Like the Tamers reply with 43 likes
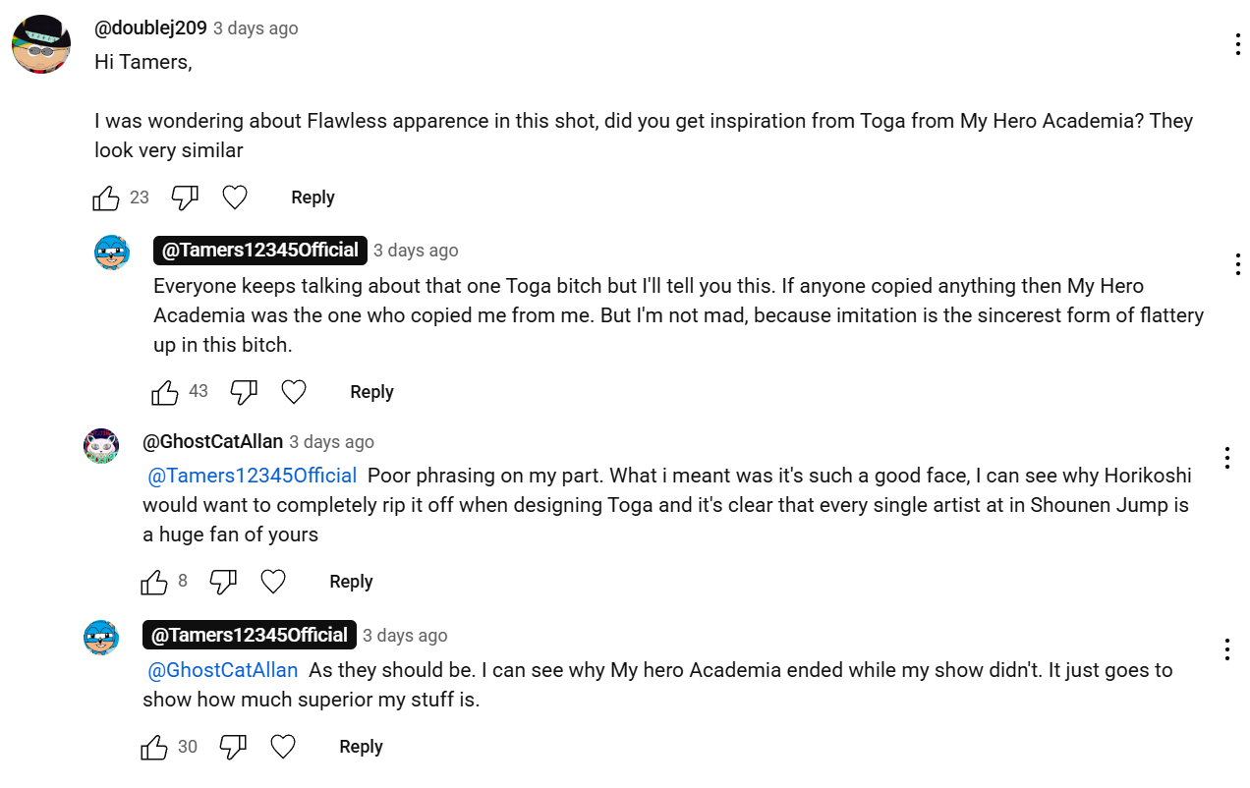The height and width of the screenshot is (788, 1250). click(165, 393)
